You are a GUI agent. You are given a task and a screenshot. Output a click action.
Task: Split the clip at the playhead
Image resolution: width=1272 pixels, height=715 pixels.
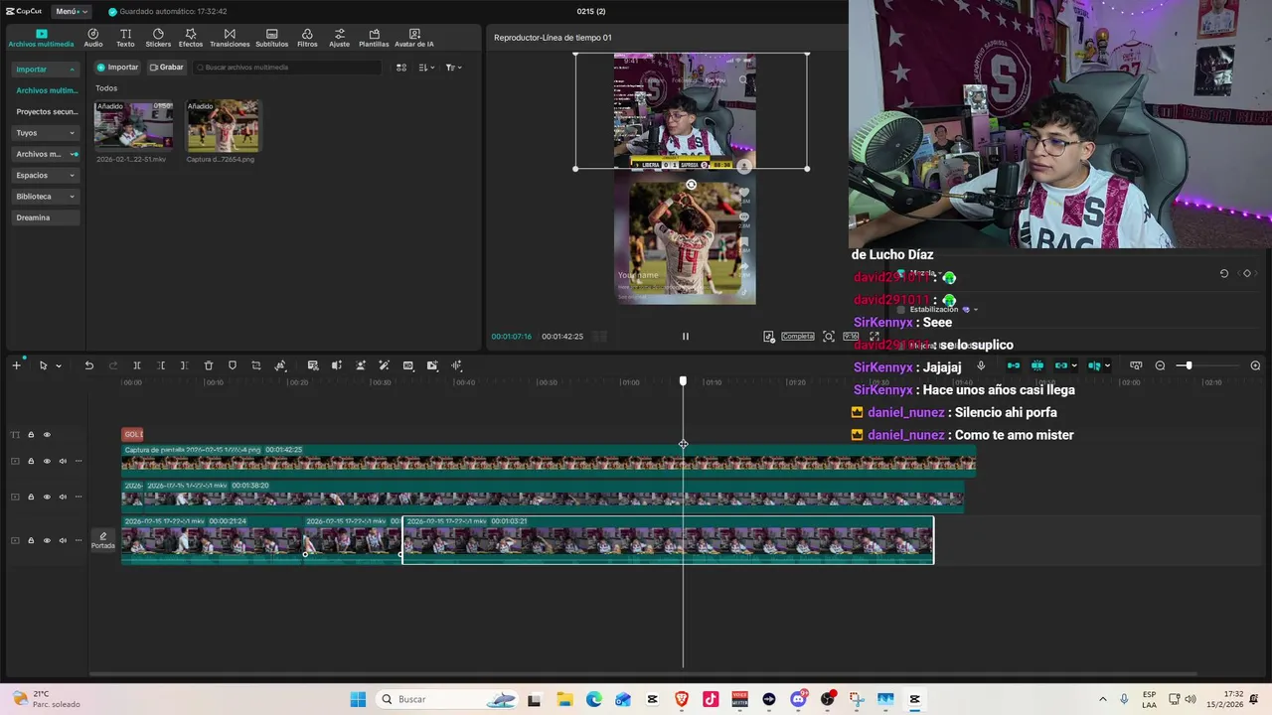[137, 365]
